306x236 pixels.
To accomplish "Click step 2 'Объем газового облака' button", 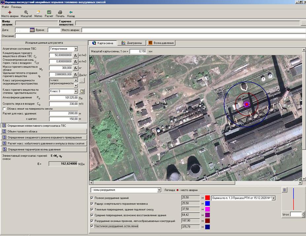I will coord(44,131).
